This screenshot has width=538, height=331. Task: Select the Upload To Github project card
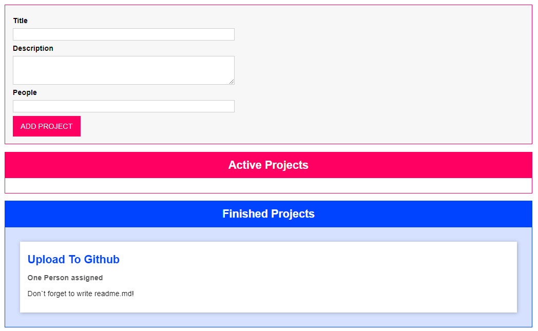268,277
